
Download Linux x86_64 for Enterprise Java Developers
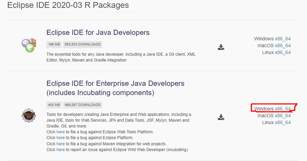[x=283, y=122]
